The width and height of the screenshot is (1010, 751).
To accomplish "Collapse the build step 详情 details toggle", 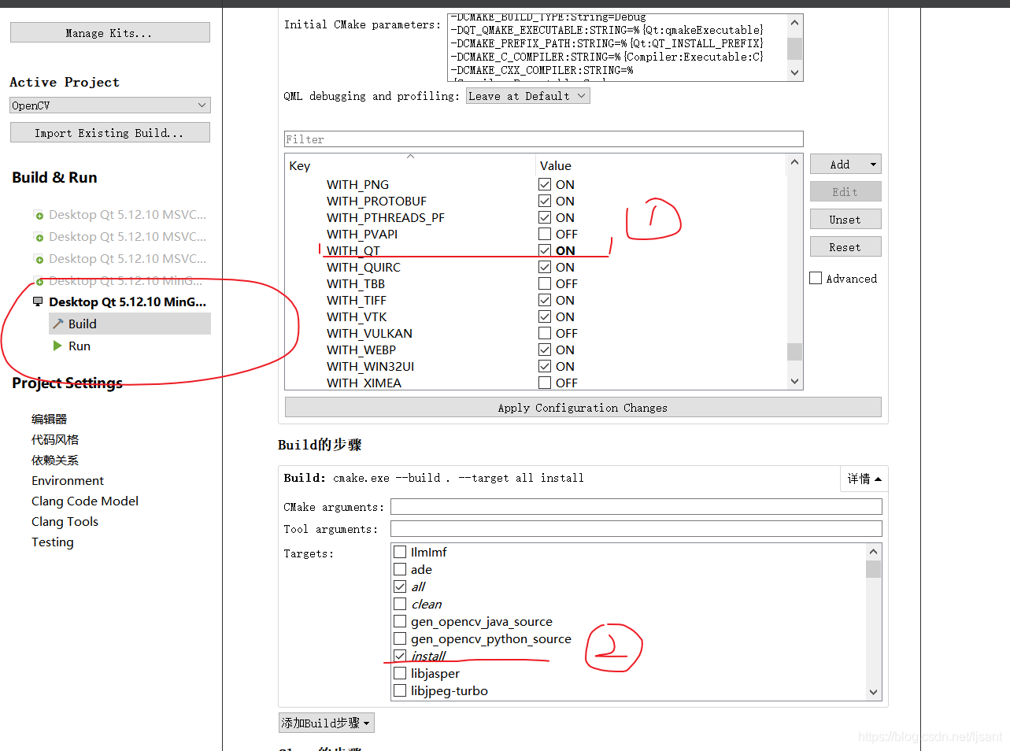I will [864, 479].
